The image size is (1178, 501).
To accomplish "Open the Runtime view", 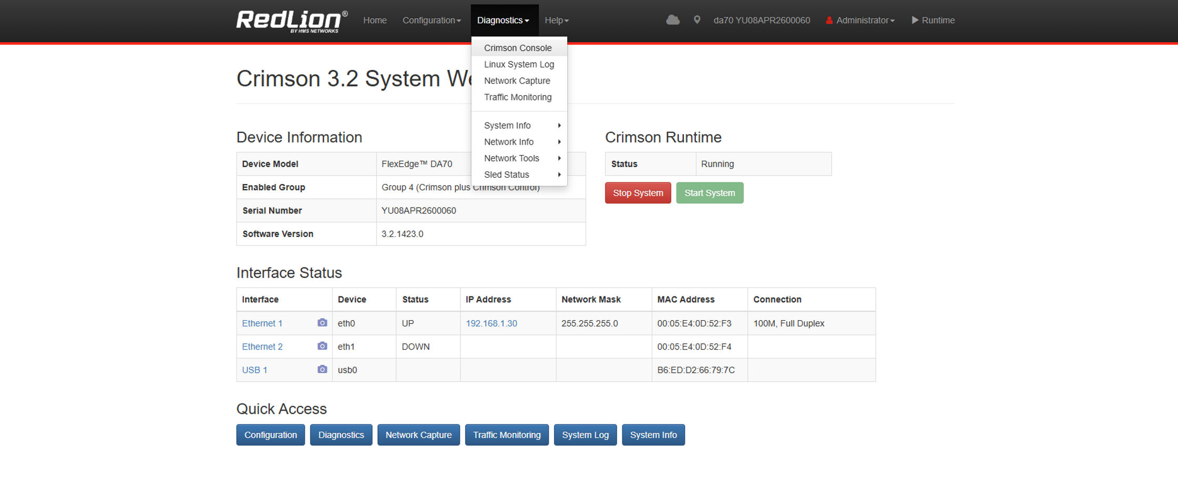I will pos(933,20).
